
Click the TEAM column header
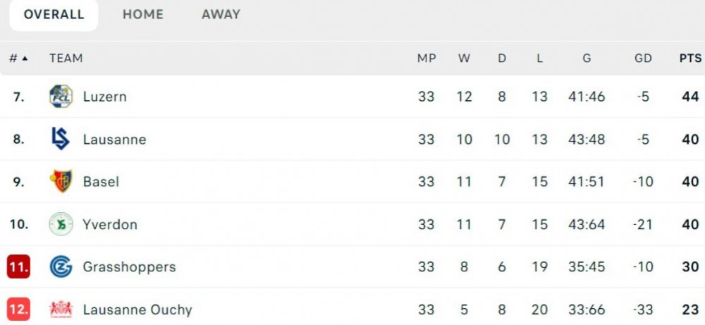pyautogui.click(x=66, y=59)
